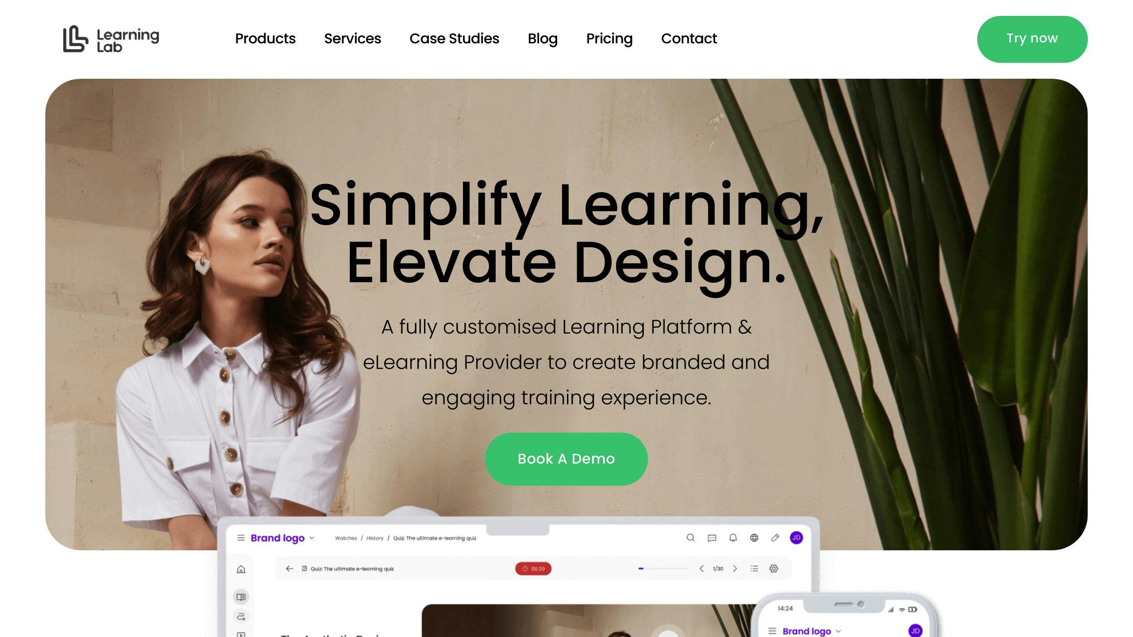Click the quiz timer display showing 00:29
This screenshot has width=1133, height=637.
(535, 568)
